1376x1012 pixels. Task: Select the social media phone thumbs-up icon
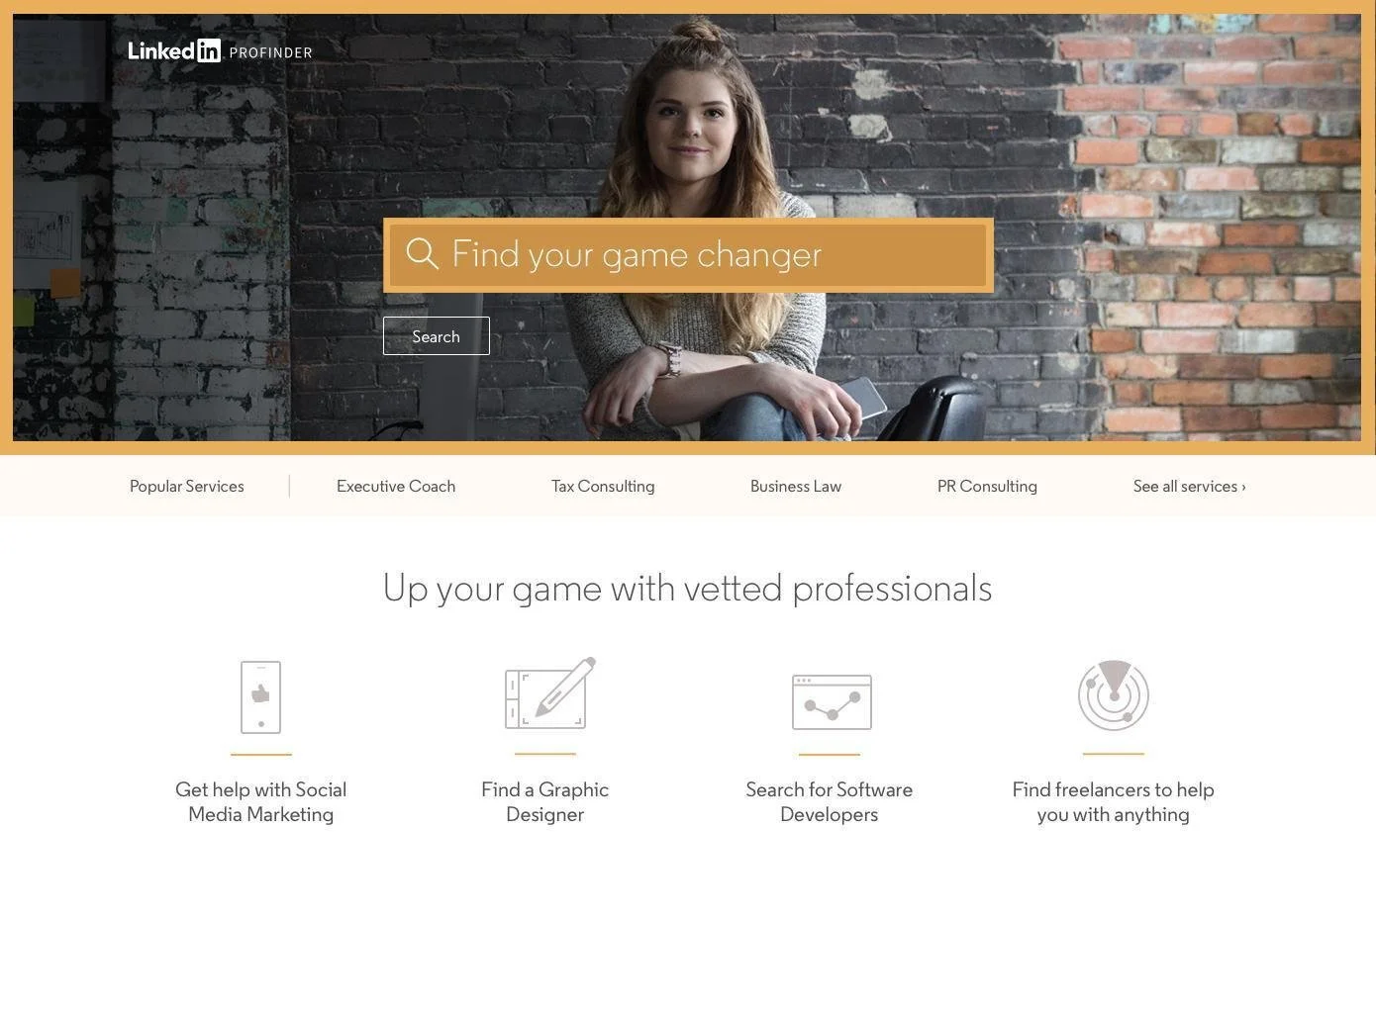[x=261, y=697]
